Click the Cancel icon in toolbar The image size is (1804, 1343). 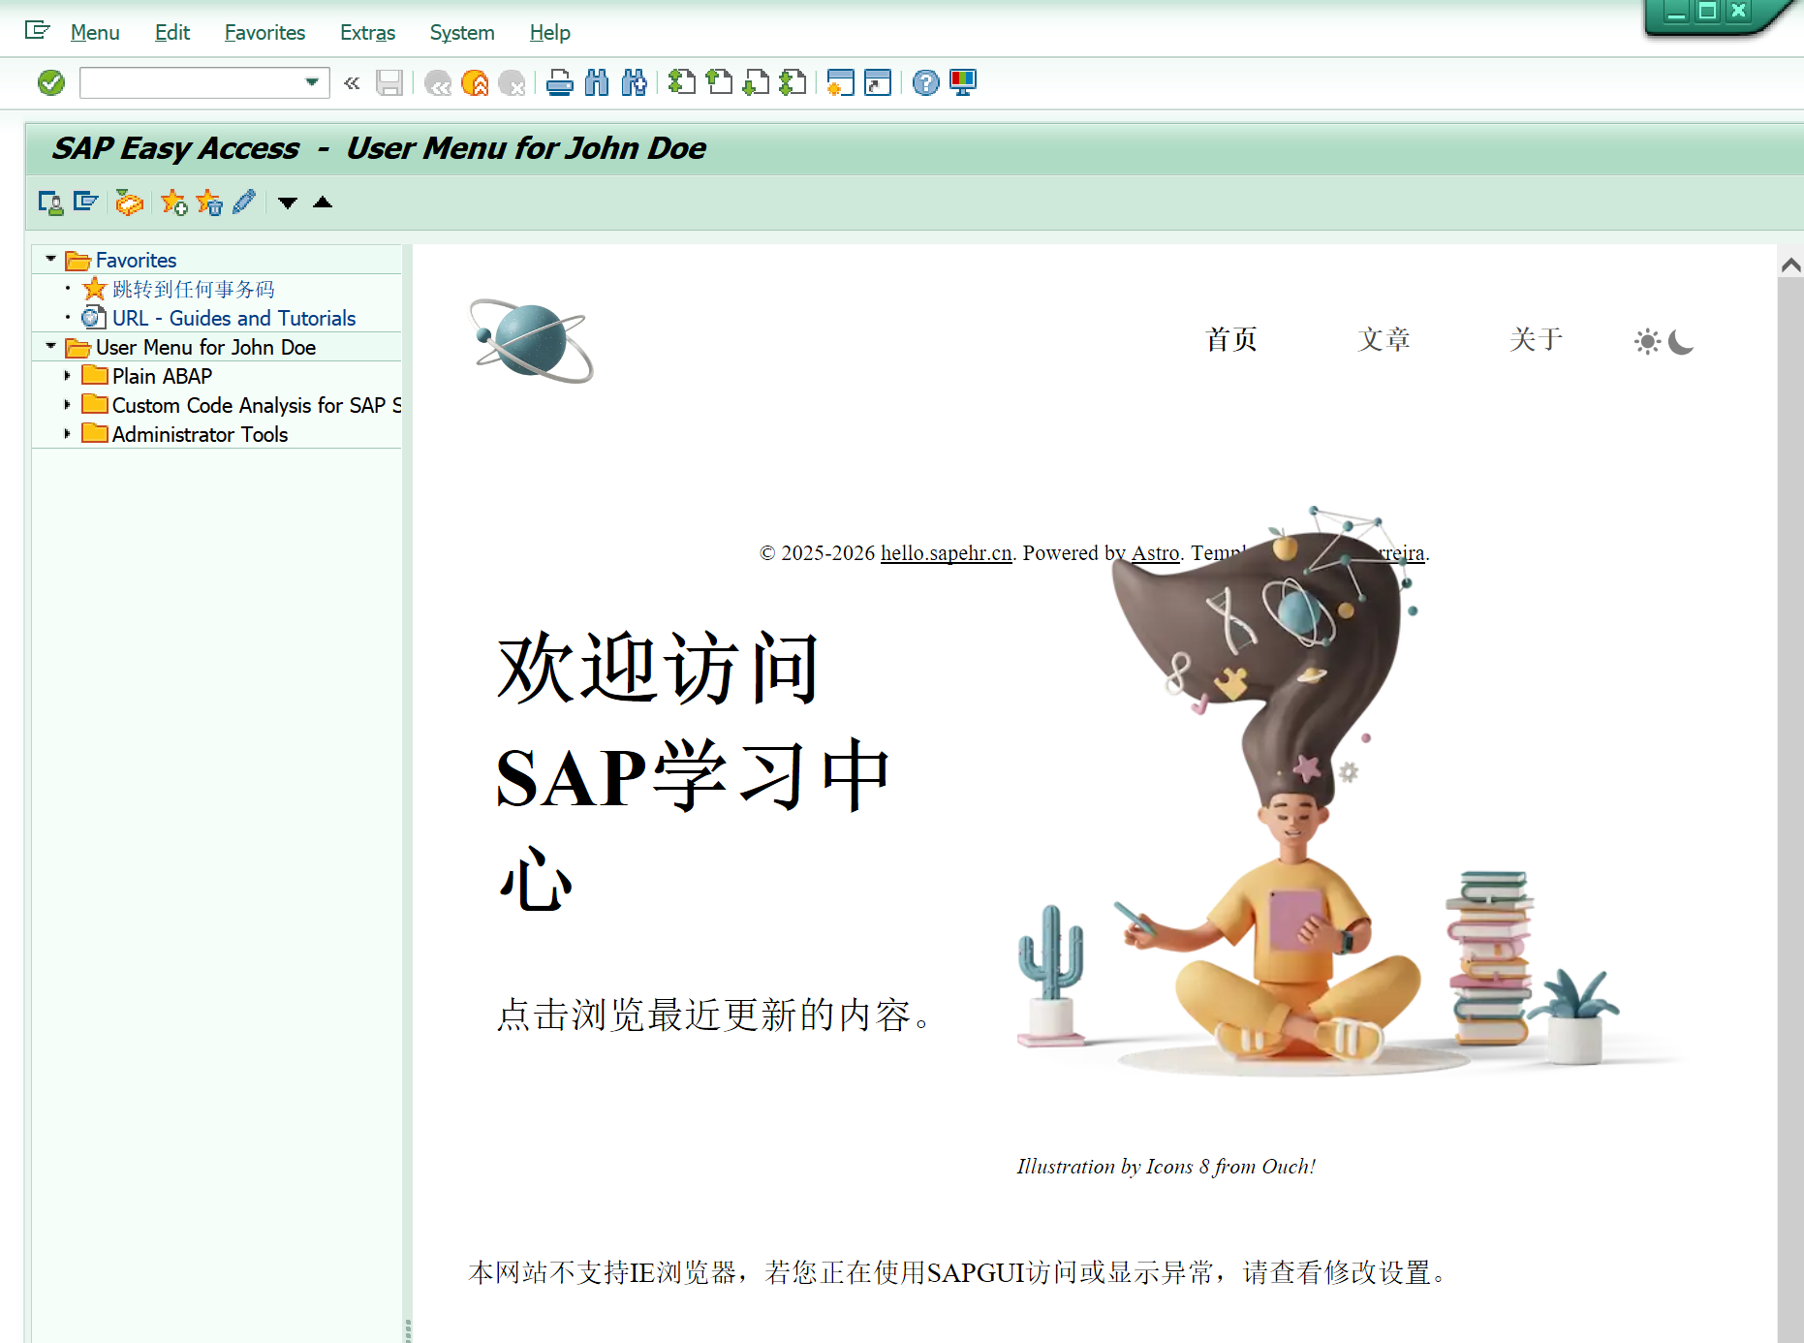click(512, 83)
